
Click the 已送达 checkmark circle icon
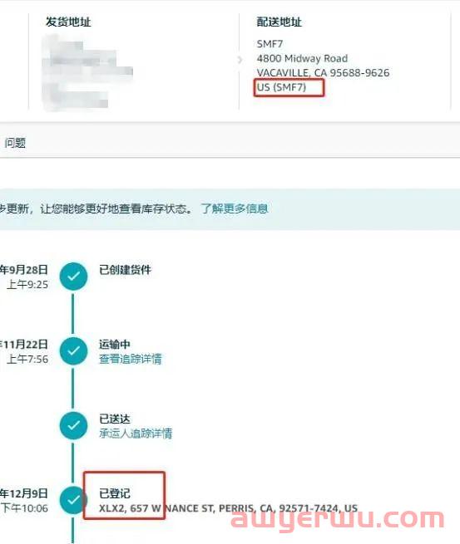[73, 425]
